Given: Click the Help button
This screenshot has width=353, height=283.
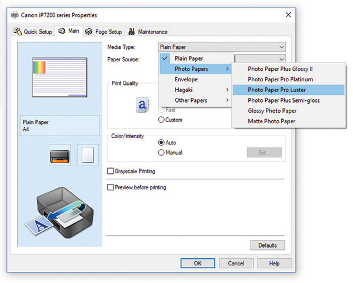Looking at the screenshot, I should tap(274, 264).
